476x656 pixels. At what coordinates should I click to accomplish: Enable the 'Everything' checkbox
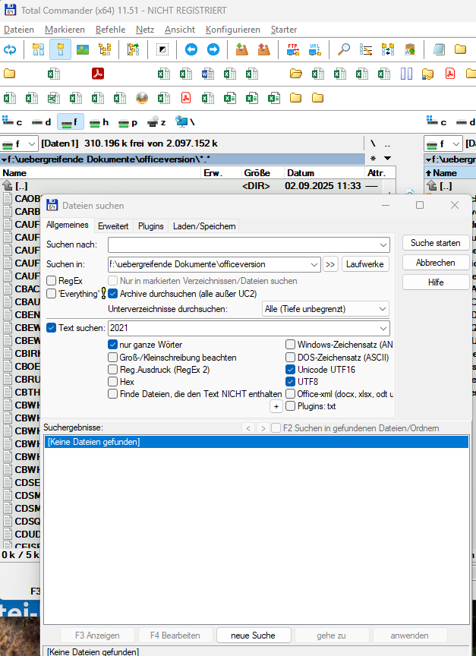point(52,294)
